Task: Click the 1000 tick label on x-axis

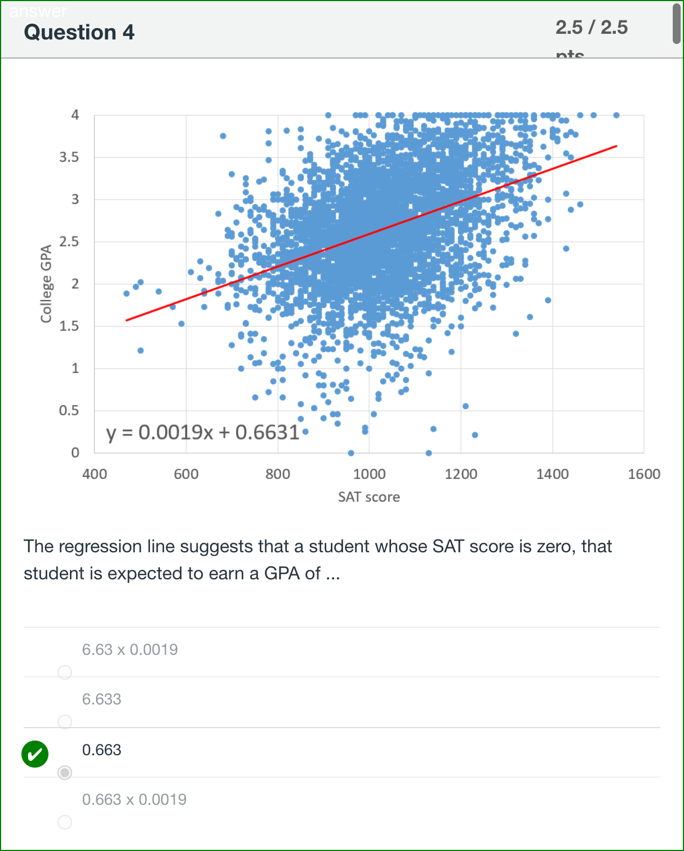Action: pyautogui.click(x=369, y=474)
